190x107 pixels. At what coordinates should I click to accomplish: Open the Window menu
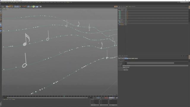coord(68,2)
